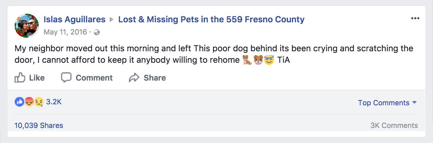Click the May 11, 2016 timestamp
Image resolution: width=433 pixels, height=143 pixels.
tap(65, 32)
